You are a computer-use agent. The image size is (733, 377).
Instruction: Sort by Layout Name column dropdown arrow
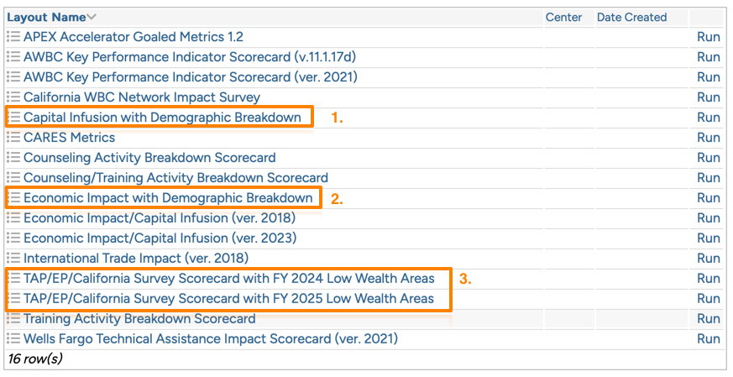coord(92,18)
